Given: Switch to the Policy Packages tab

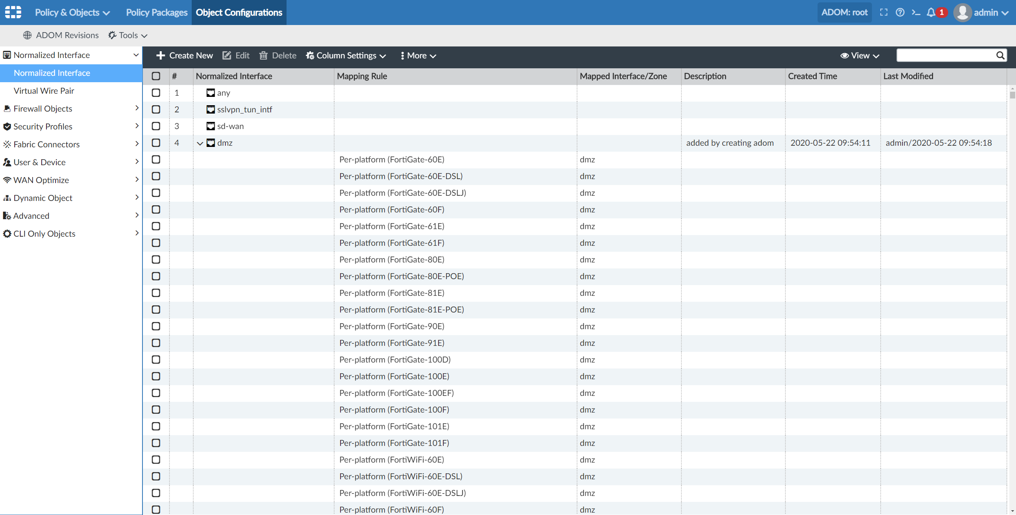Looking at the screenshot, I should (x=157, y=12).
